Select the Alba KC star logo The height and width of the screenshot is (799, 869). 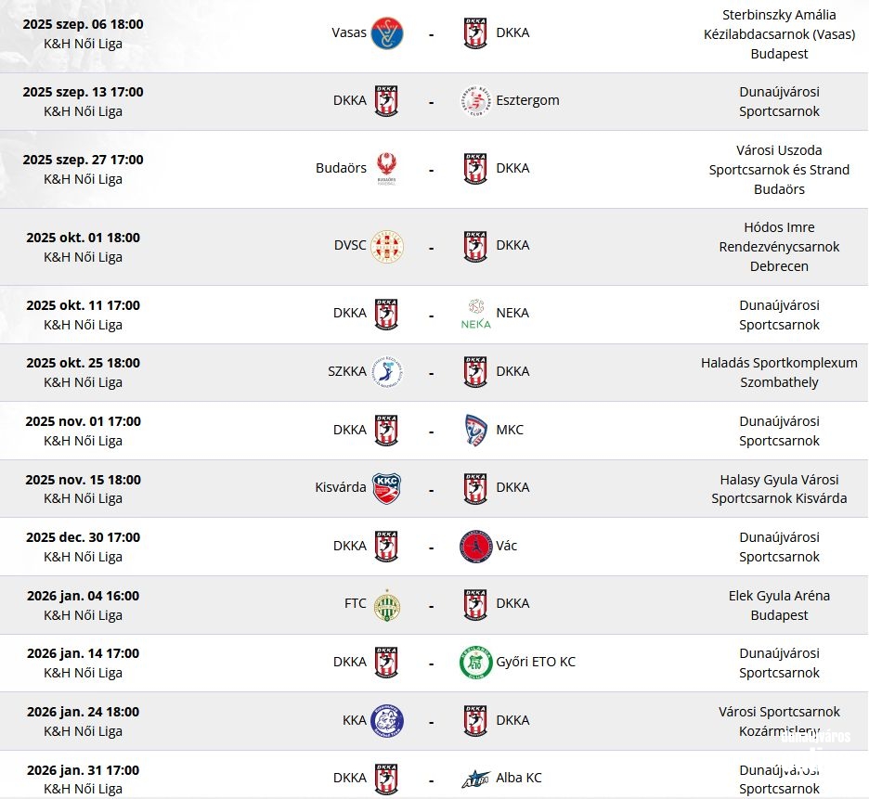tap(475, 780)
